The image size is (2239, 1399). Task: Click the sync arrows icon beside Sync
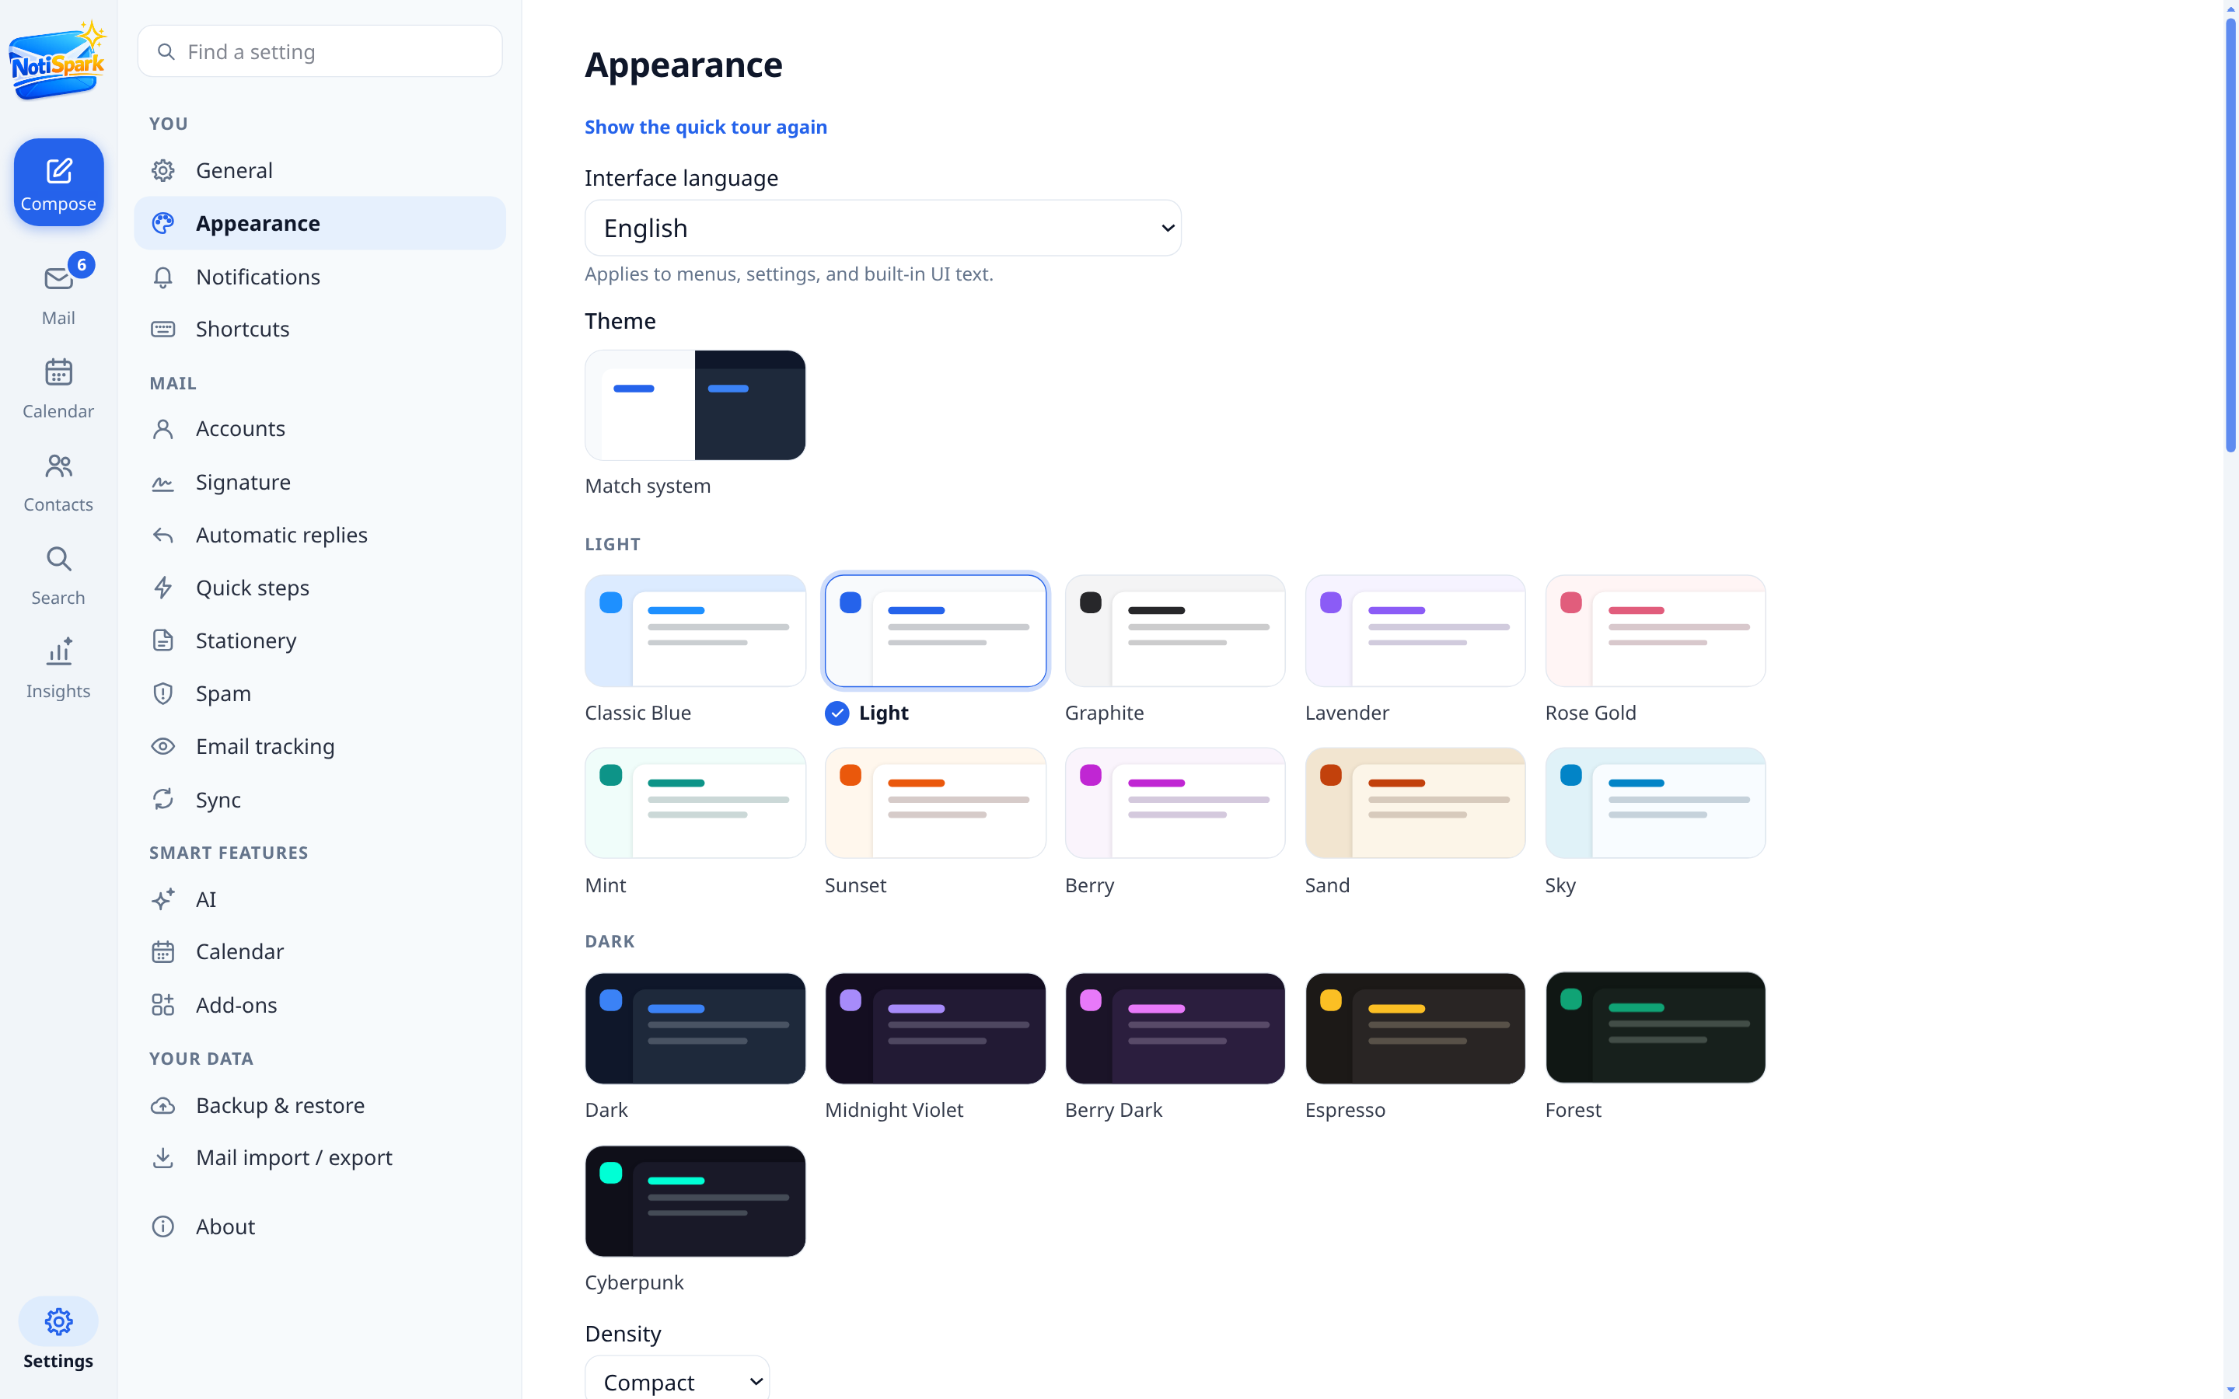click(162, 800)
